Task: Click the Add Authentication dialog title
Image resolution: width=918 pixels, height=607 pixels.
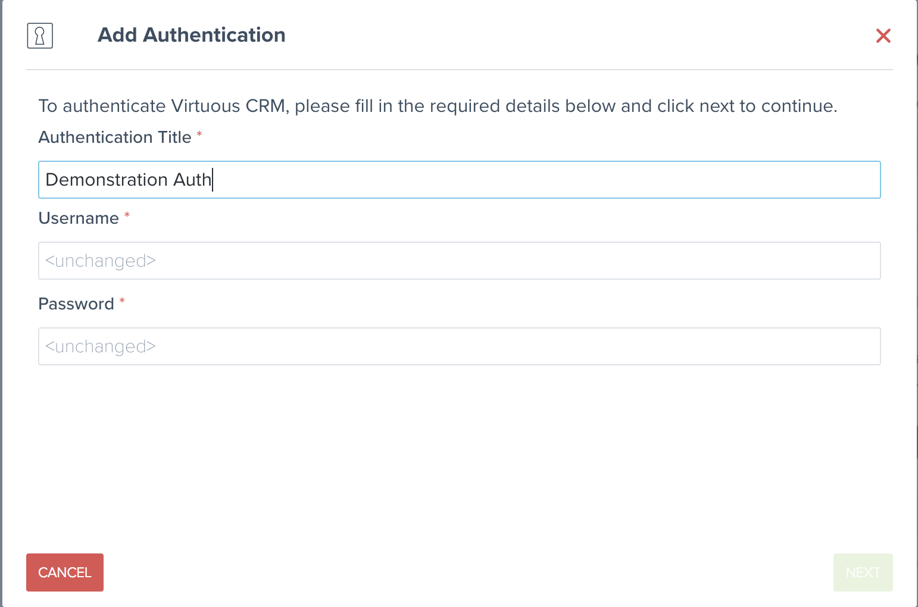Action: [191, 35]
